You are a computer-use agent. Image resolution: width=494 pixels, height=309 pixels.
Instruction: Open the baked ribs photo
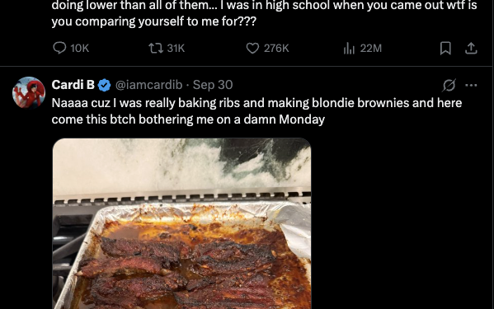181,223
